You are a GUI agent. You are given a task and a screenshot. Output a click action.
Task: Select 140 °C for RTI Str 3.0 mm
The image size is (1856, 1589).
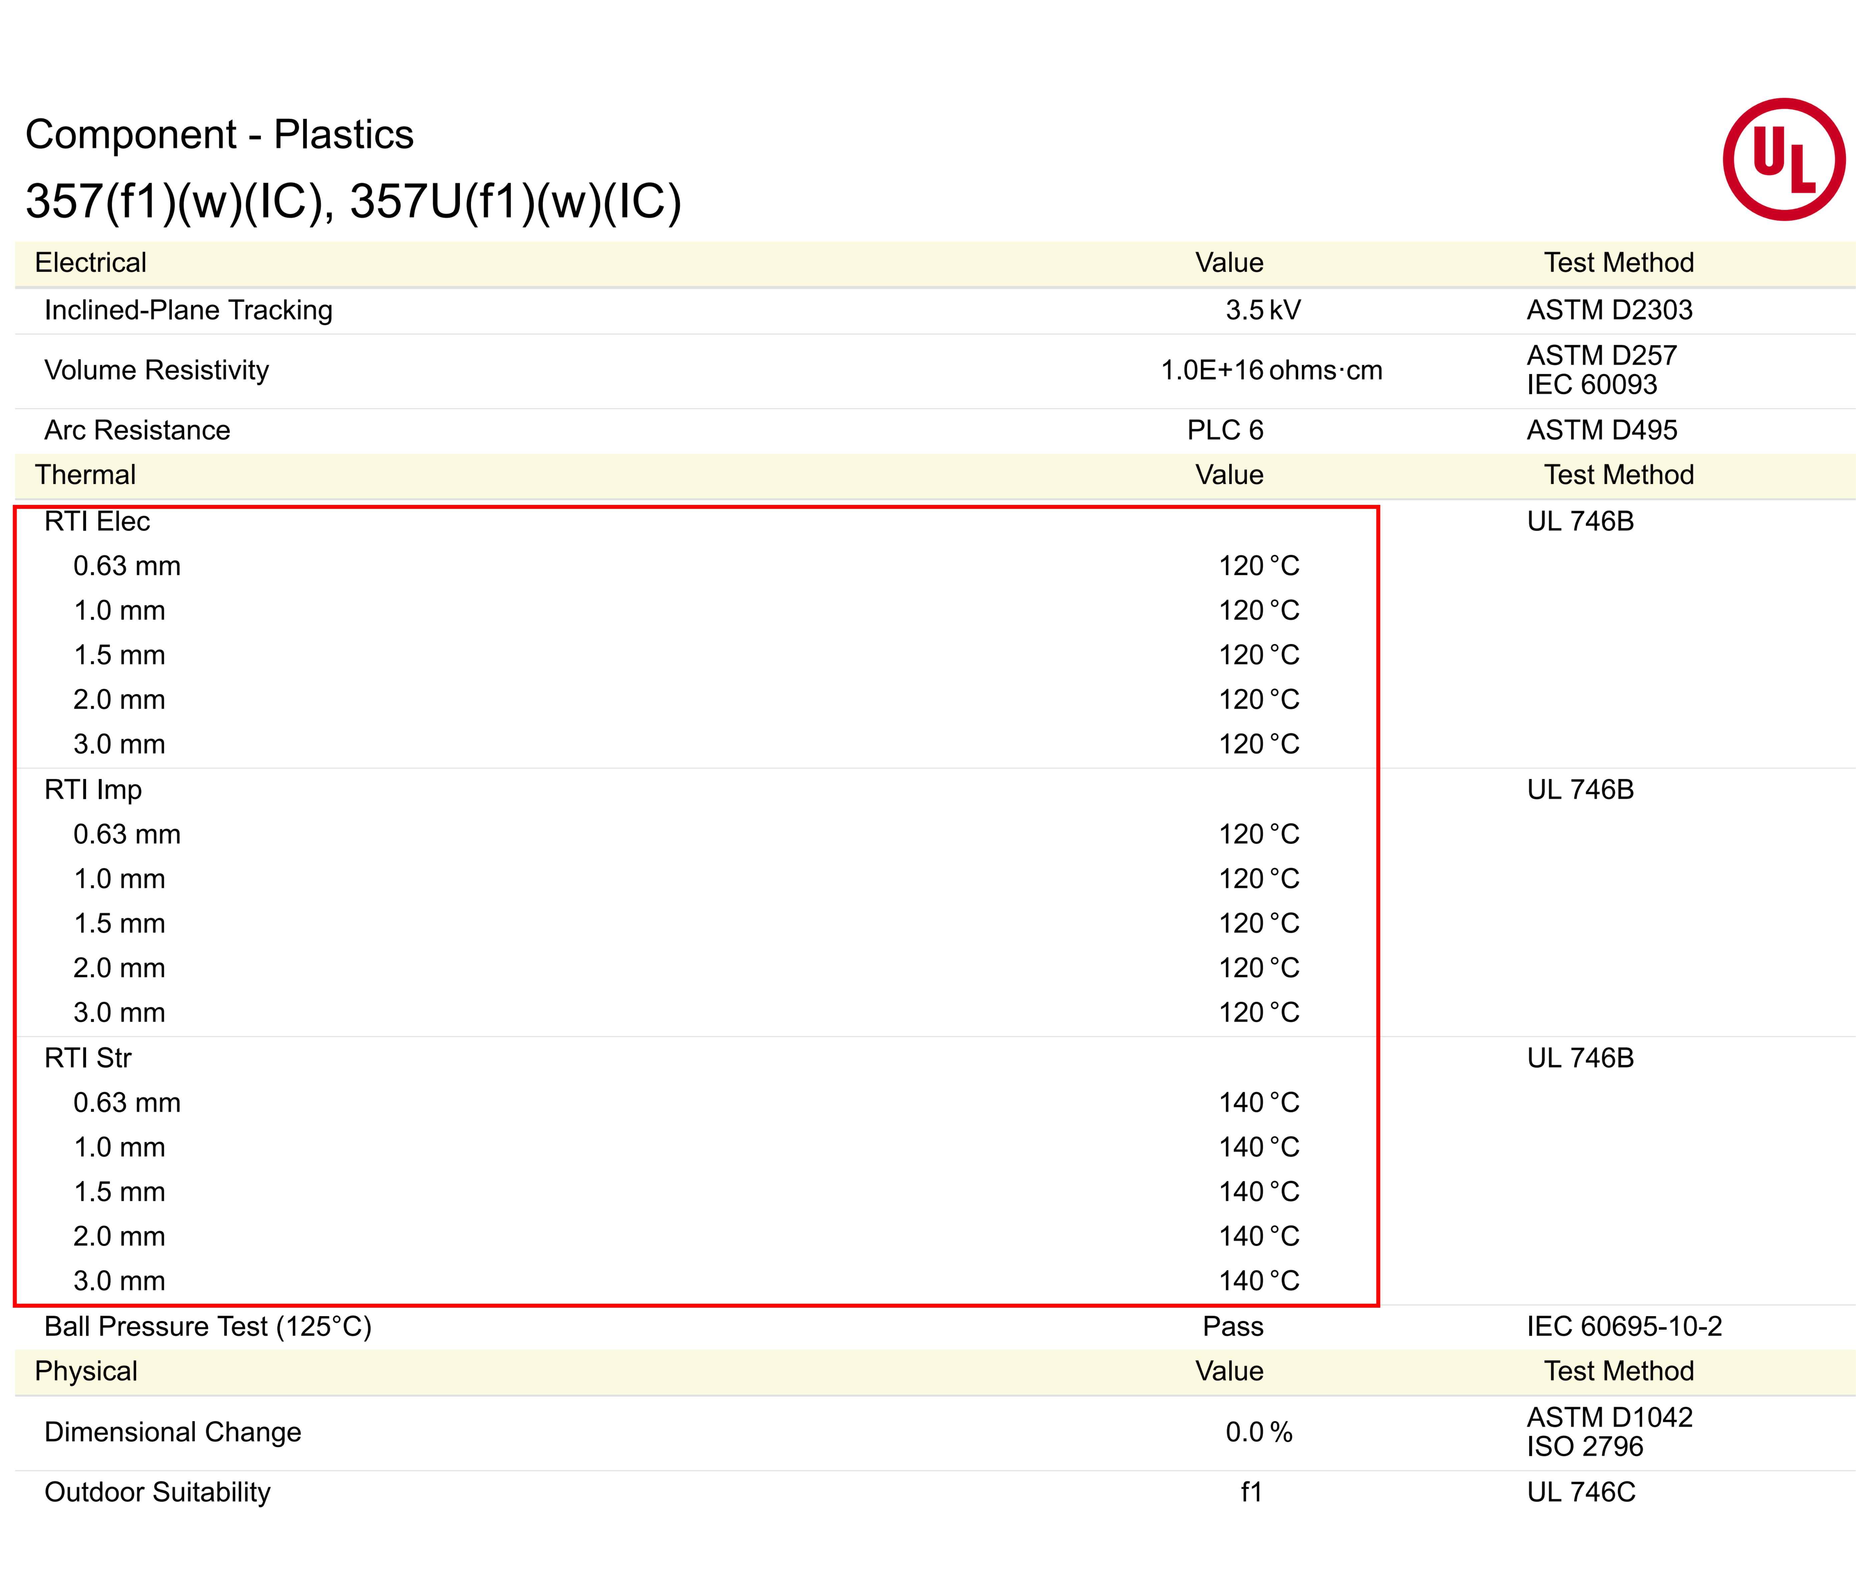[1259, 1281]
